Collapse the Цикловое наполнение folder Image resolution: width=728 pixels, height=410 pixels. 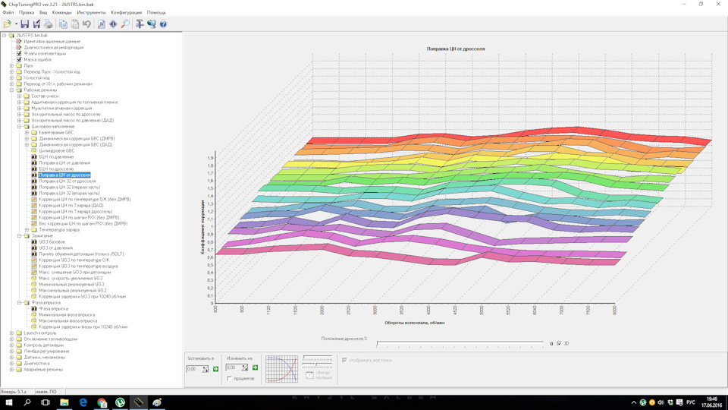click(x=19, y=127)
